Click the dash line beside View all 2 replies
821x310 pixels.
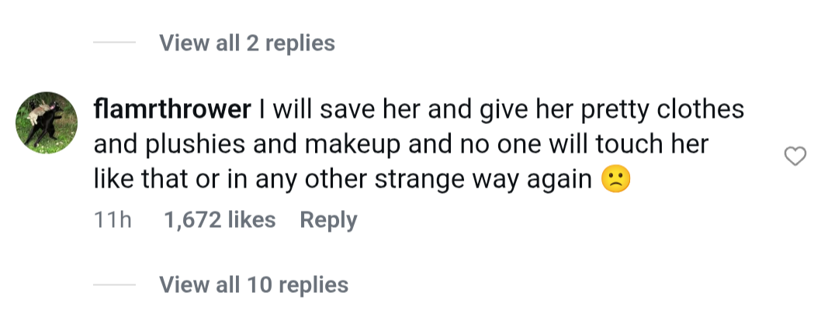click(x=114, y=43)
